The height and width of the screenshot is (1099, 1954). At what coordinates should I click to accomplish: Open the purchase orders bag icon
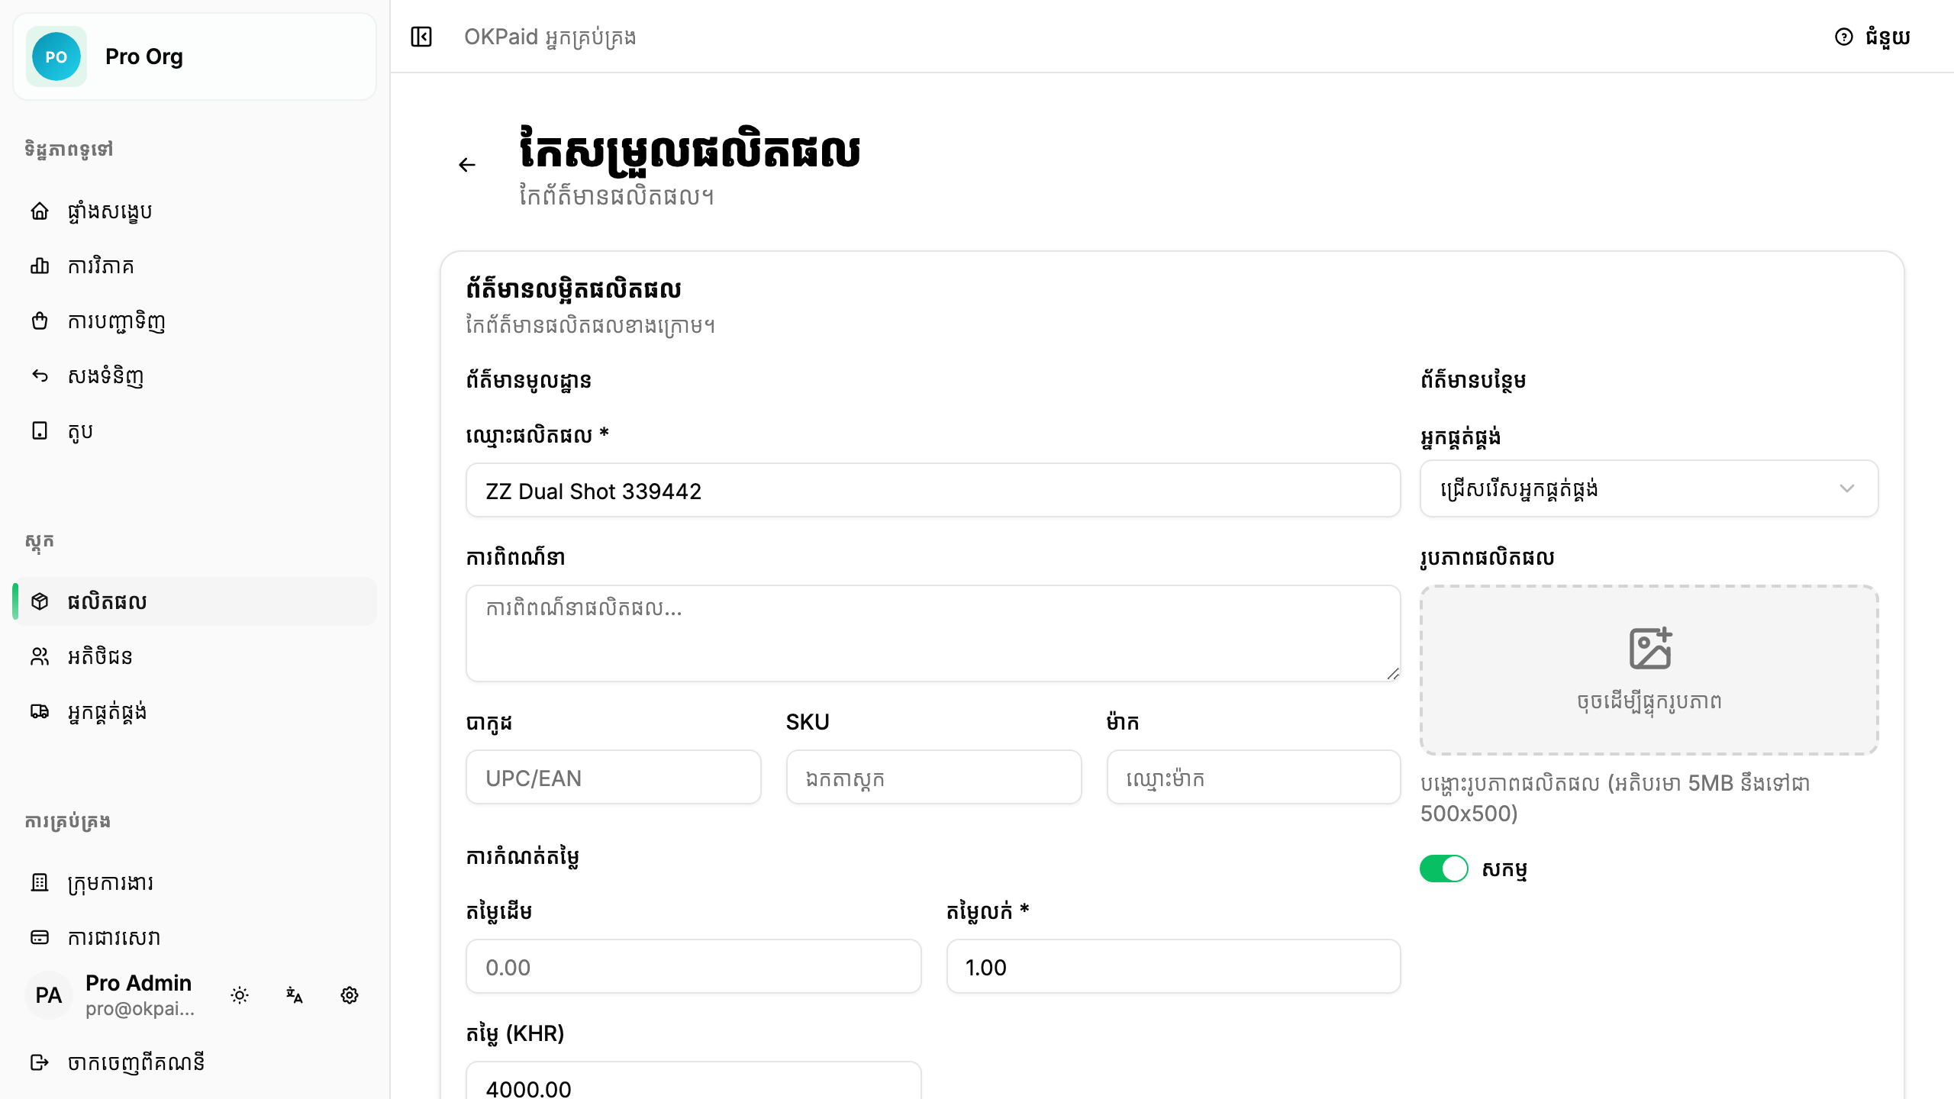point(40,321)
